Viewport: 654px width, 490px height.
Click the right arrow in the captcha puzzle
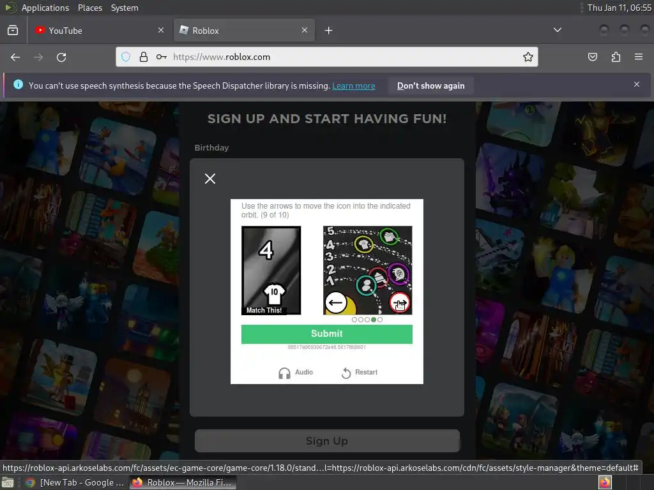pos(400,303)
